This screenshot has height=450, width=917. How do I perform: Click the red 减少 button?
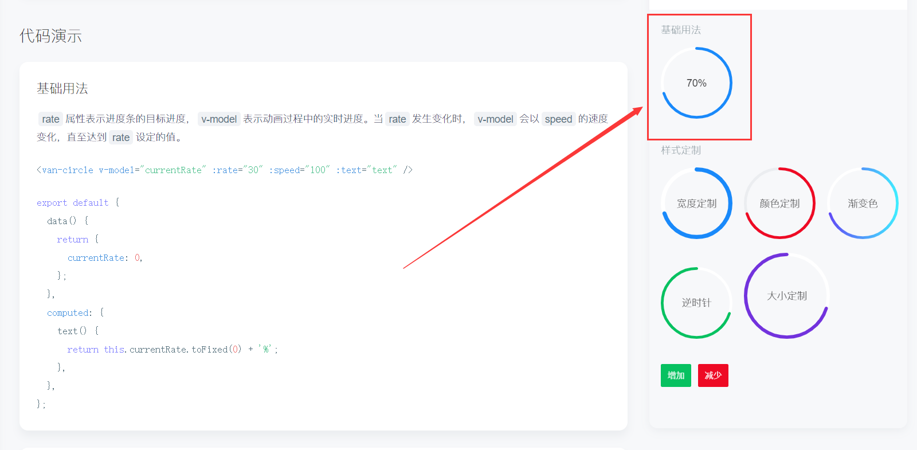pyautogui.click(x=713, y=375)
